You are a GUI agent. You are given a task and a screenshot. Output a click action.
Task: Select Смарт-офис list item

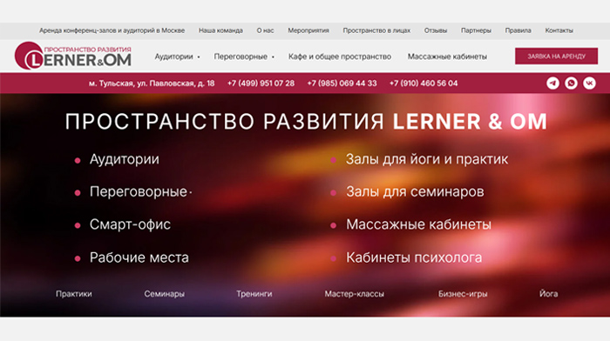pyautogui.click(x=130, y=224)
